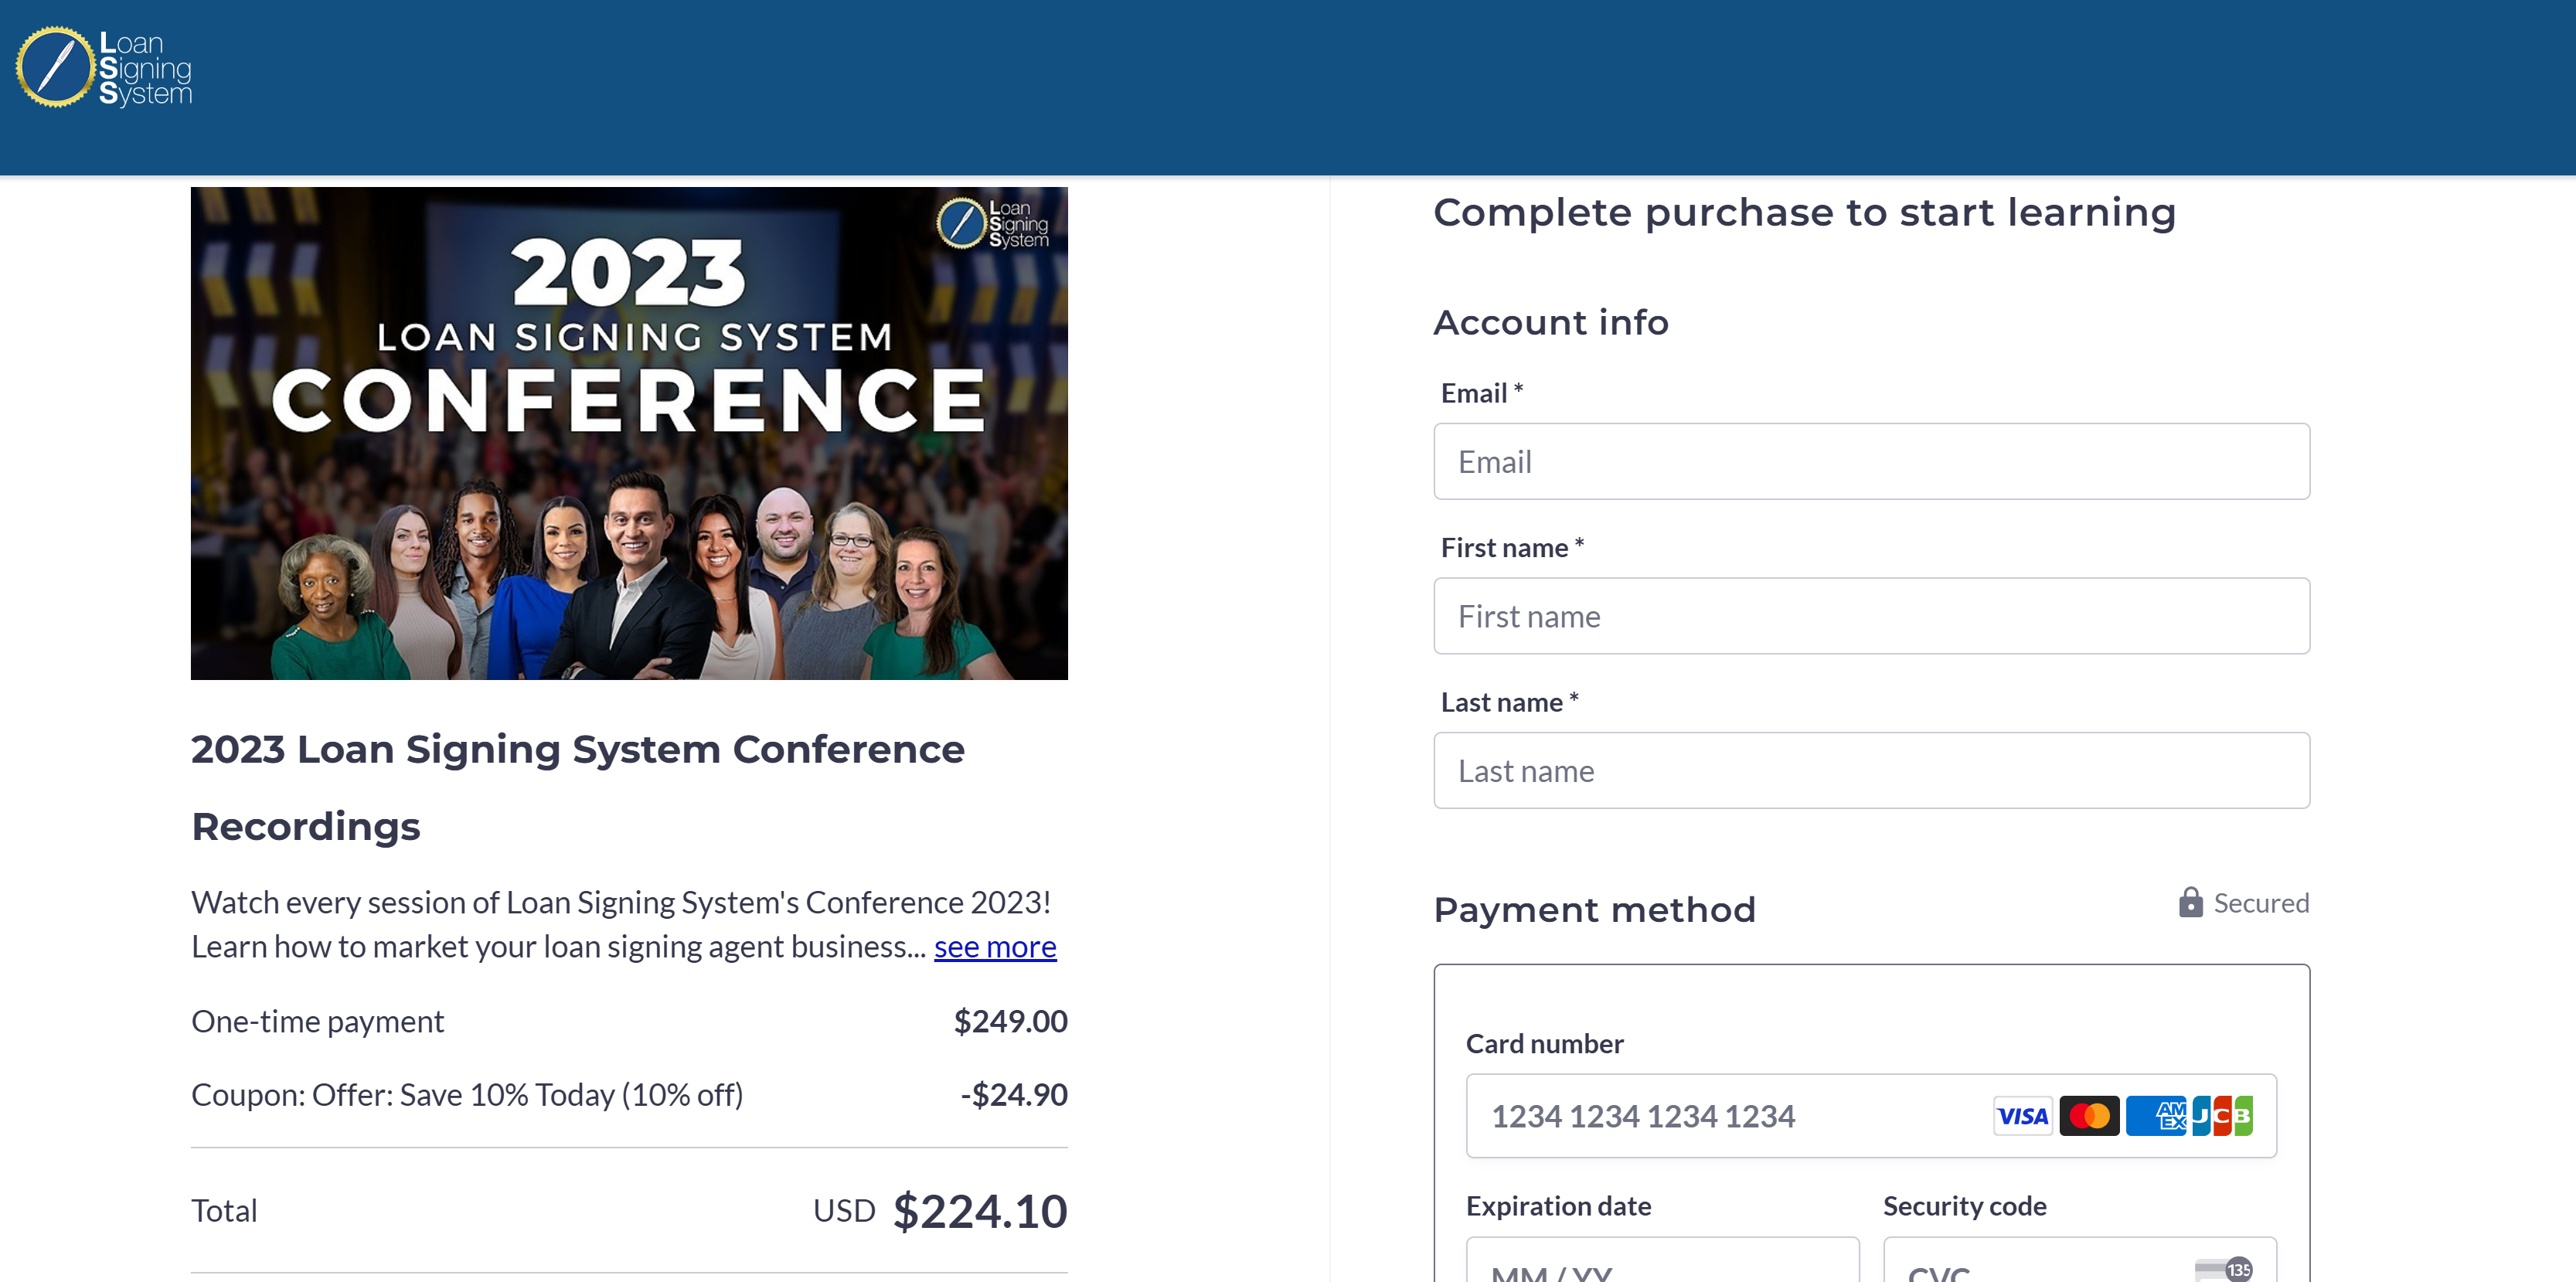Click the Loan Signing System logo inside the banner
The image size is (2576, 1282).
coord(992,223)
